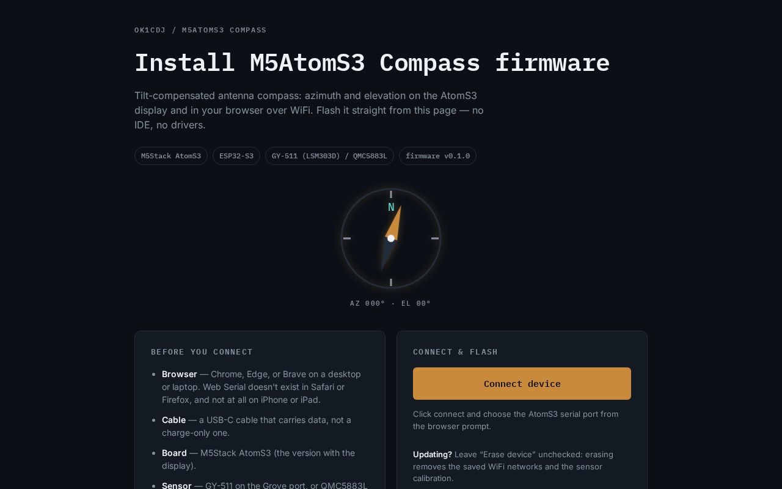Click the firmware v0.1.0 tag
Screen dimensions: 782x489
click(437, 156)
